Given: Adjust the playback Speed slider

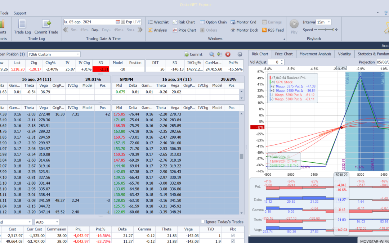Looking at the screenshot, I should pyautogui.click(x=326, y=30).
